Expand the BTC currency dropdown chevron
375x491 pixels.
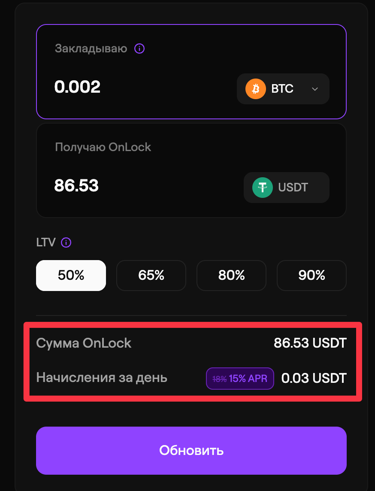click(315, 89)
